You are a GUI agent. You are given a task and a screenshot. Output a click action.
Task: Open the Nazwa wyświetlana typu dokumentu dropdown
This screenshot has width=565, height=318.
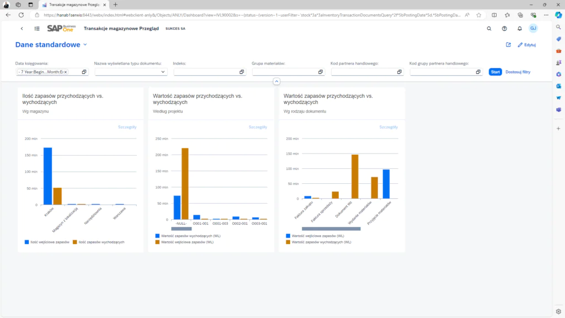(x=163, y=72)
